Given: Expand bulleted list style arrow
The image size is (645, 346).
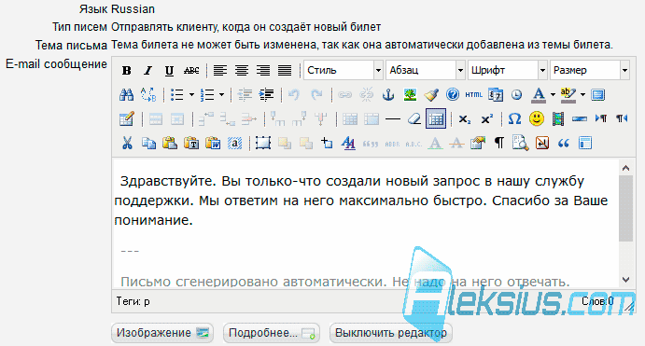Looking at the screenshot, I should point(191,95).
